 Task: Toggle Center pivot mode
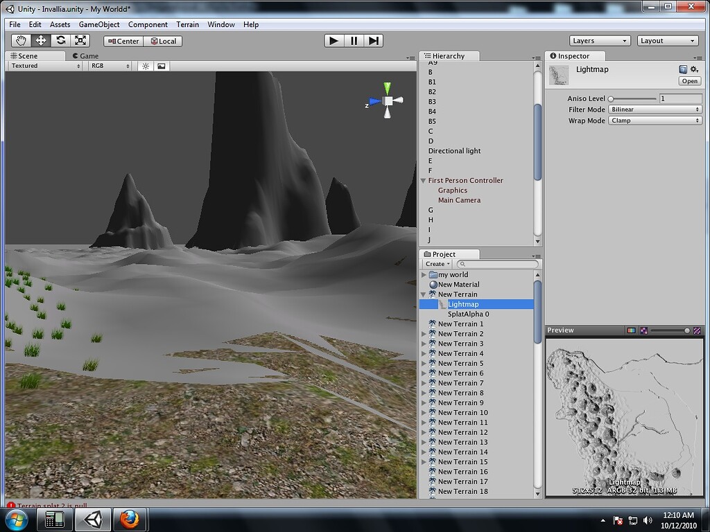click(x=123, y=41)
